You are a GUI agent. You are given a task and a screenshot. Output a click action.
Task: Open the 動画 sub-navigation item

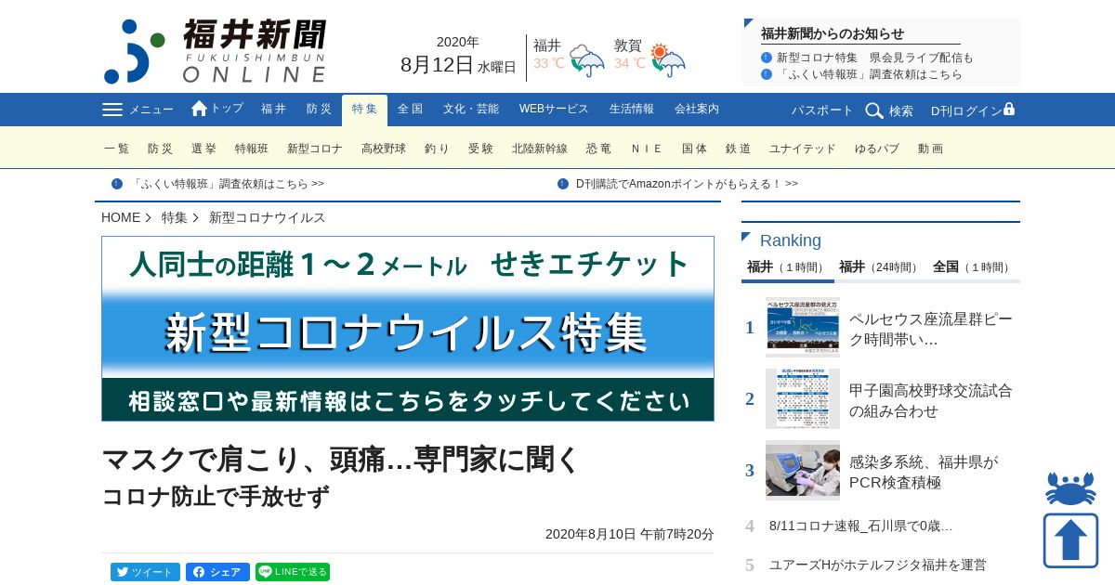[x=930, y=149]
